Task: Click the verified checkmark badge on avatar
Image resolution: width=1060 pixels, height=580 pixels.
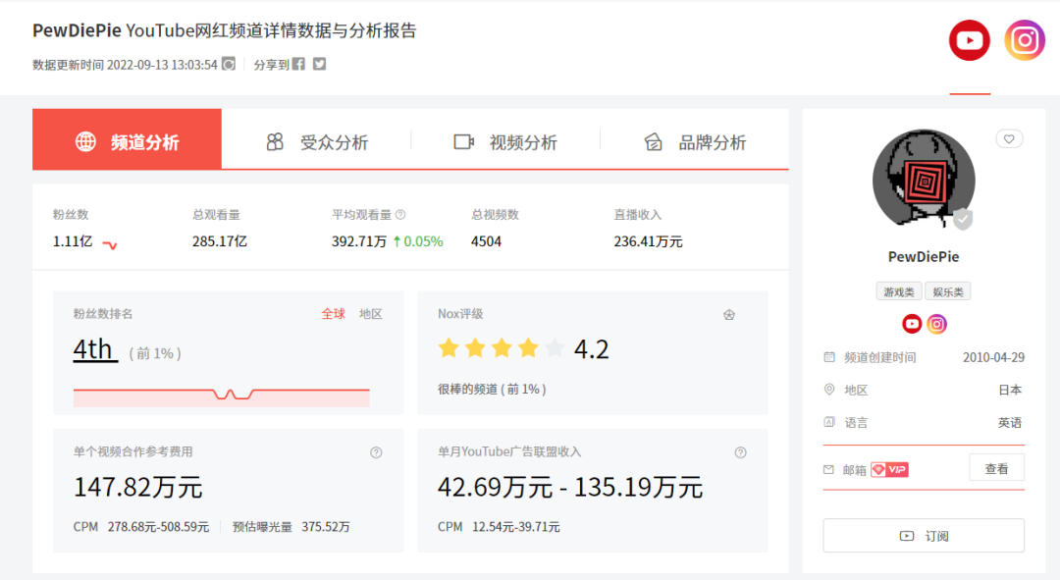Action: point(963,219)
